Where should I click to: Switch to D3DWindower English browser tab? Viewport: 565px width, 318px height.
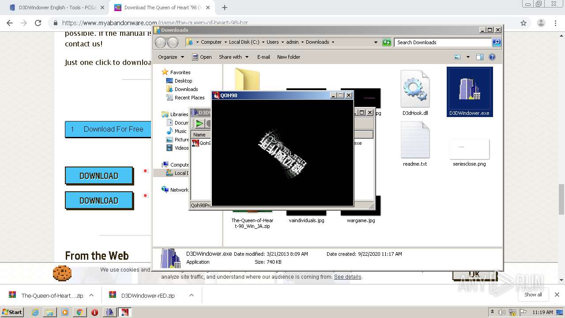tap(56, 8)
